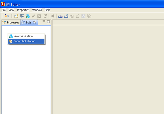This screenshot has height=114, width=164.
Task: Click the new project window icon
Action: click(16, 16)
